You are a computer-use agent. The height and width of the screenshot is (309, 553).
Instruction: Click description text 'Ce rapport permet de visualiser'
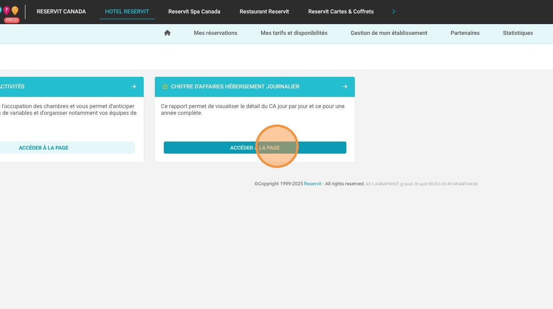(x=253, y=110)
